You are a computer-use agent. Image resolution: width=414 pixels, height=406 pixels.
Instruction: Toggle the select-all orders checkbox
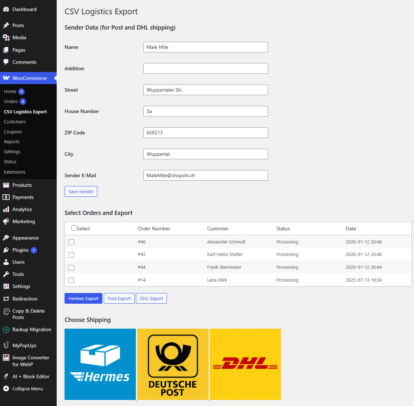click(74, 228)
